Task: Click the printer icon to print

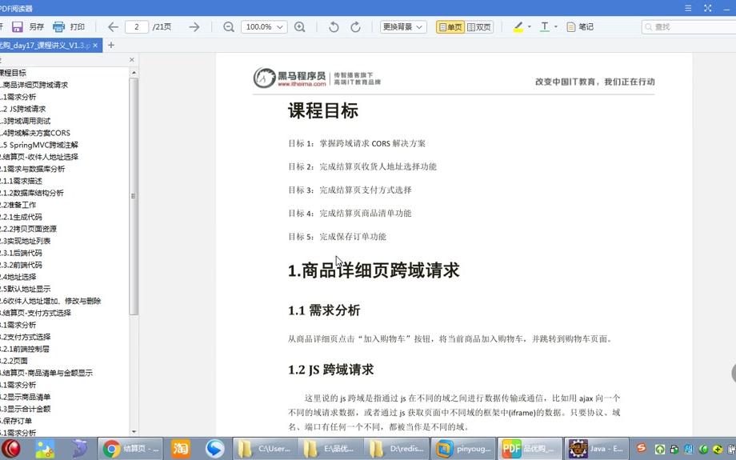Action: click(58, 26)
